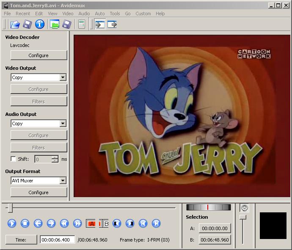Open the Edit menu
Screen dimensions: 292x250
coord(39,14)
